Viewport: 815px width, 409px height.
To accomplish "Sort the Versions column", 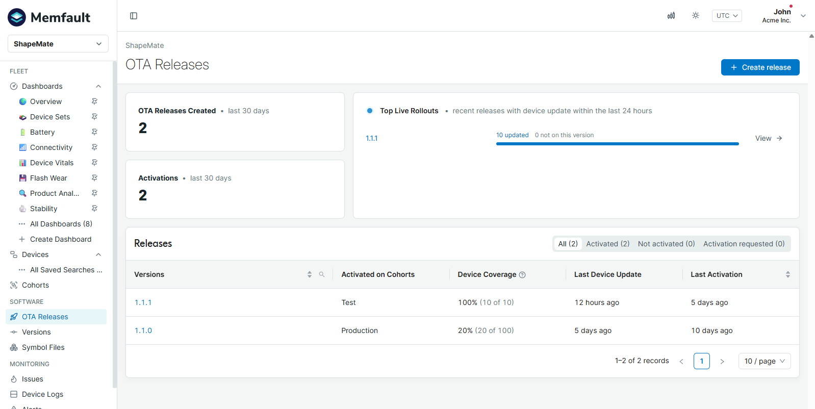I will [x=310, y=274].
